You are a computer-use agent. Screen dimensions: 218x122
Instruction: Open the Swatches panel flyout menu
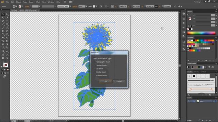tap(216, 38)
